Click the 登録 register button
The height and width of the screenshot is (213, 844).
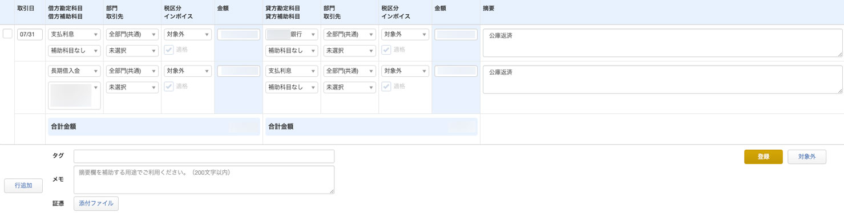764,157
